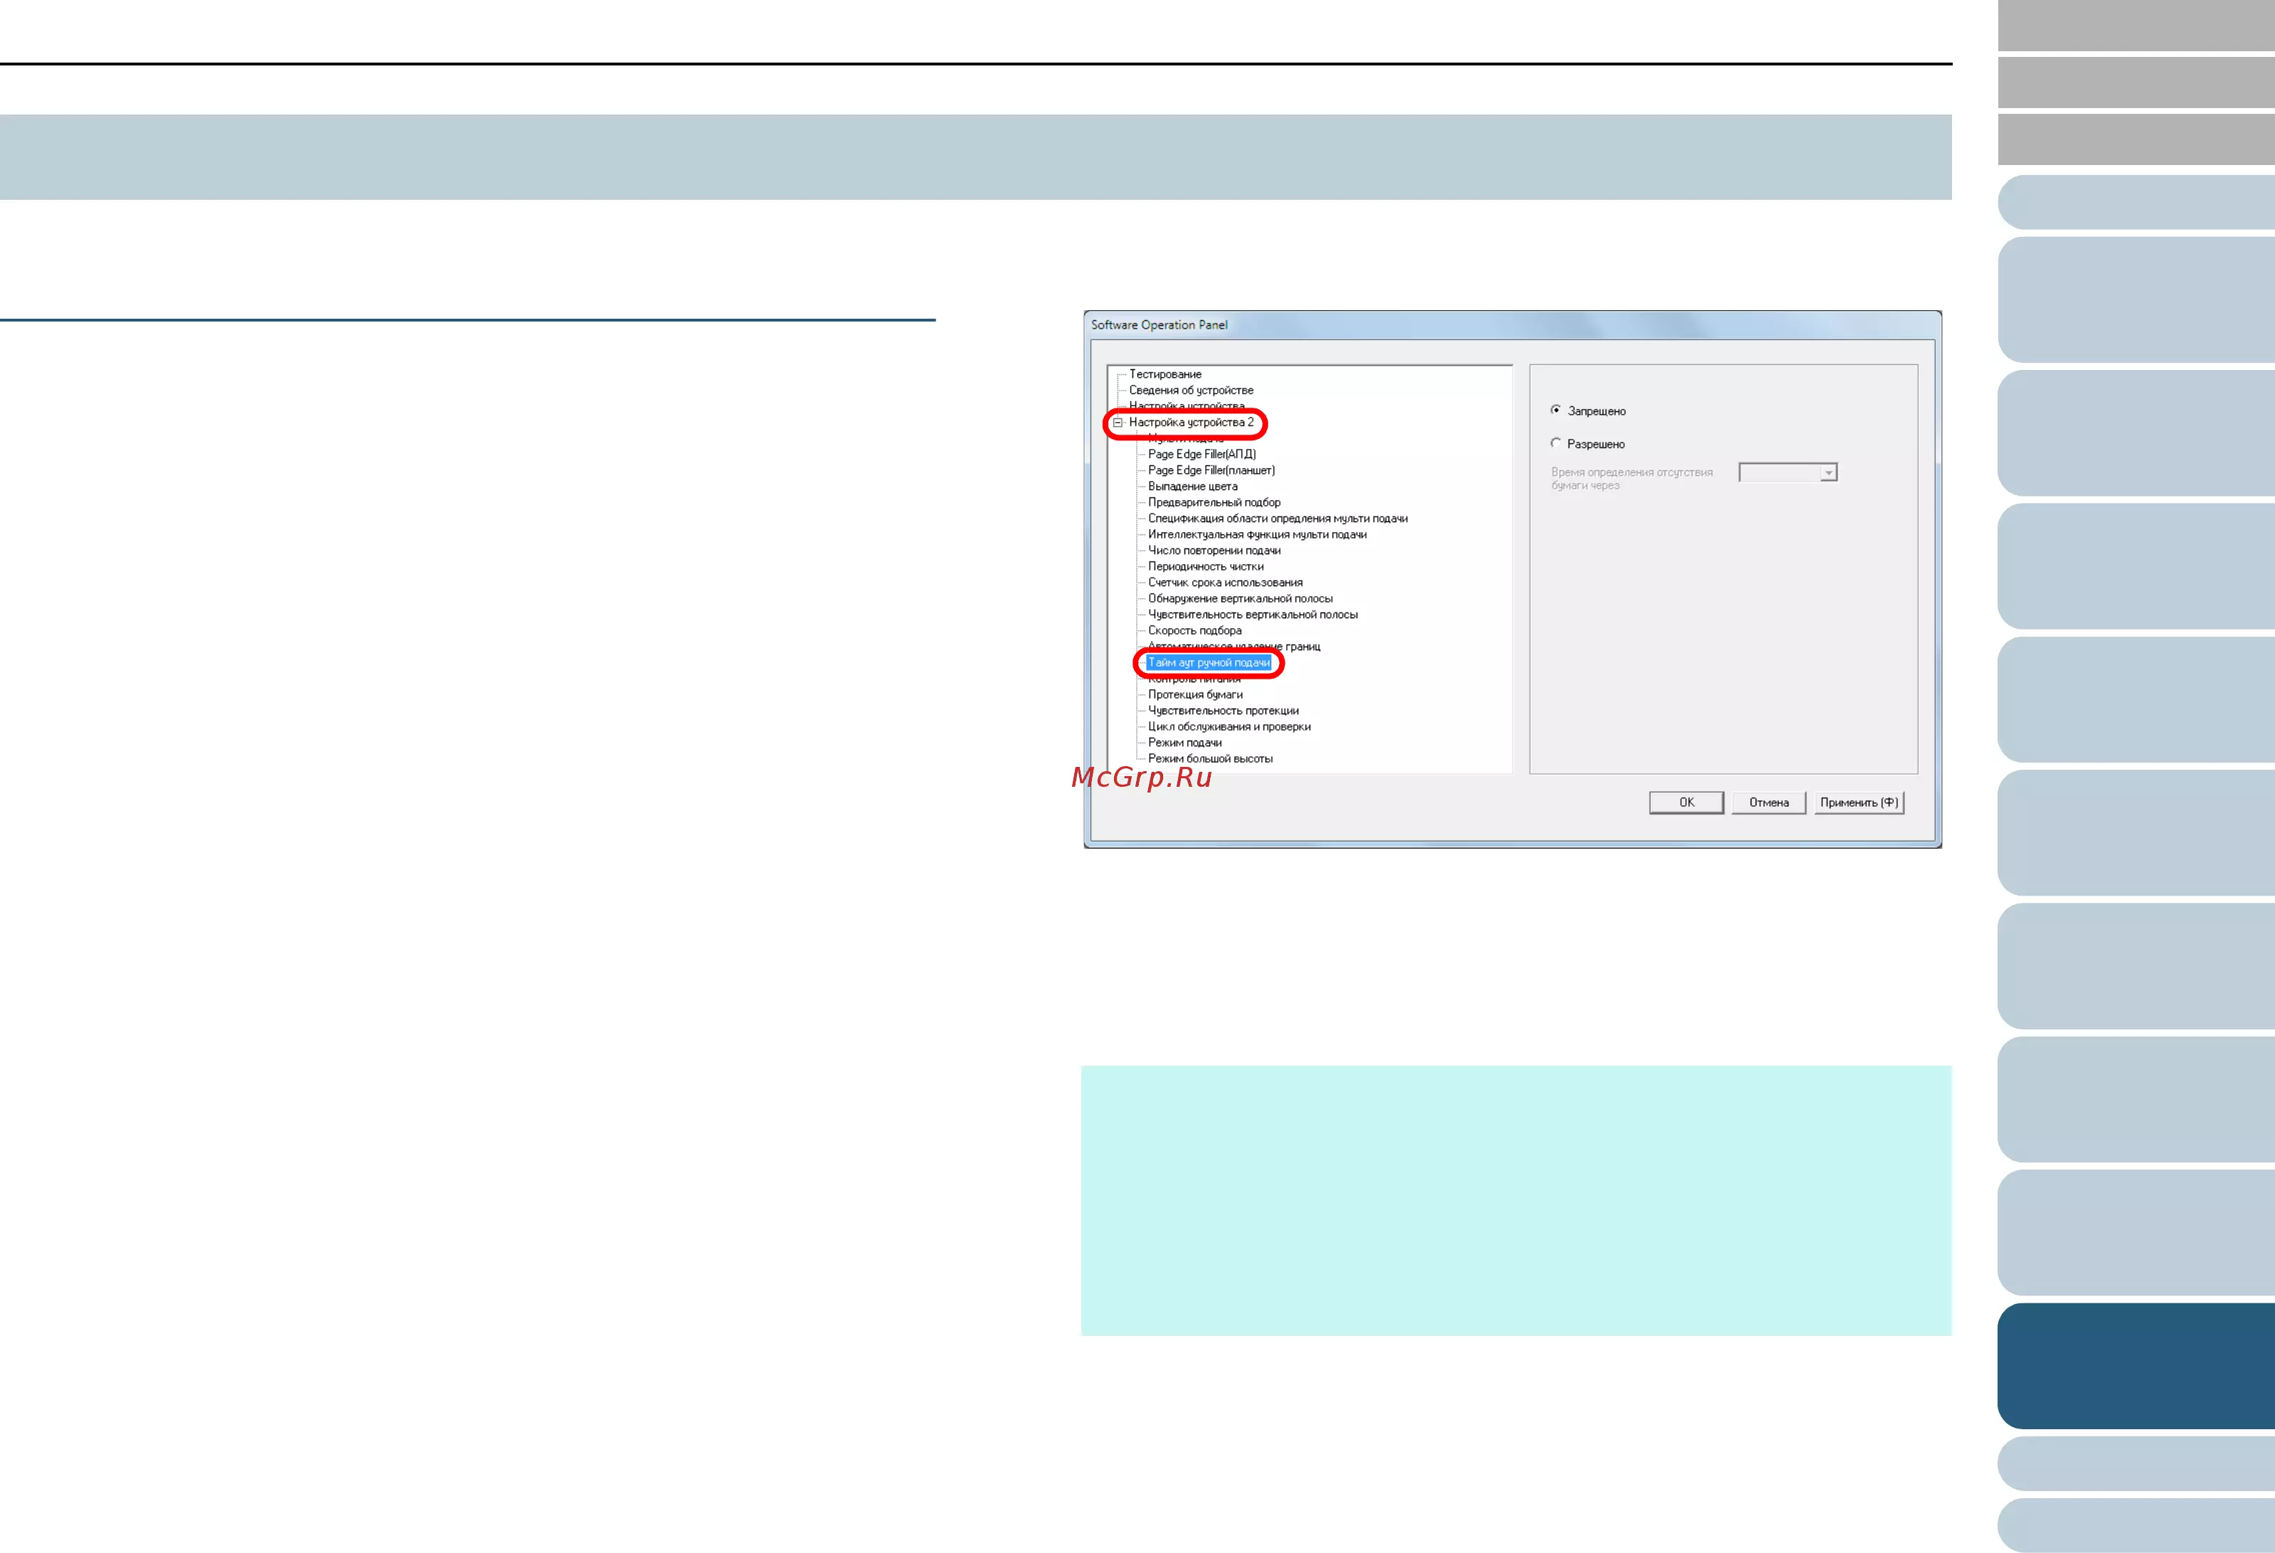Select Протекция бумаги tree item
Viewport: 2275px width, 1553px height.
pyautogui.click(x=1195, y=694)
